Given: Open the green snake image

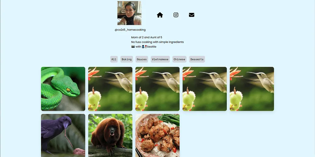Looking at the screenshot, I should point(63,89).
